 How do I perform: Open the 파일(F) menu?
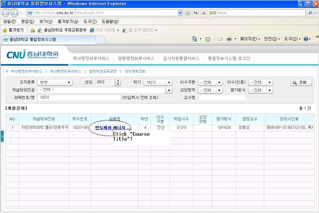10,21
